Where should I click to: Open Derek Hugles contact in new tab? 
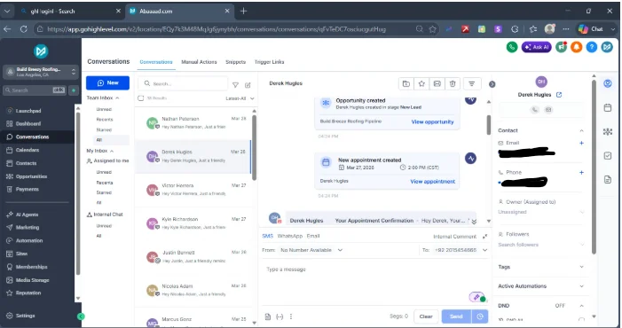coord(559,95)
